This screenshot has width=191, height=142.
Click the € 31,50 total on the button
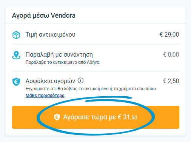[x=127, y=117]
